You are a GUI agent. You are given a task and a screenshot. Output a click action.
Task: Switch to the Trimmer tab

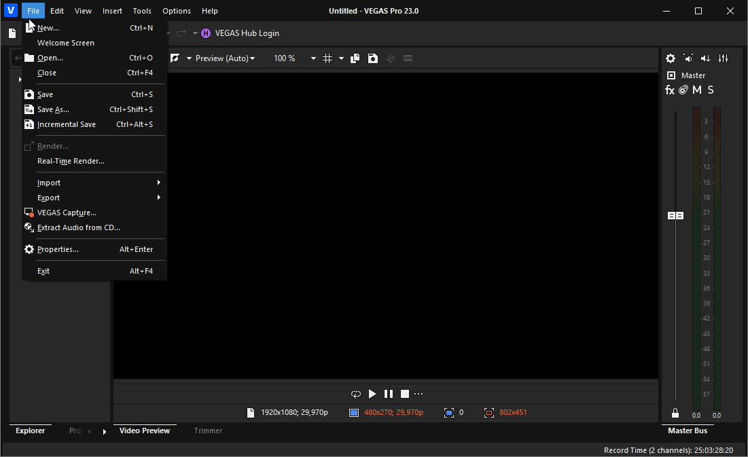click(x=208, y=431)
